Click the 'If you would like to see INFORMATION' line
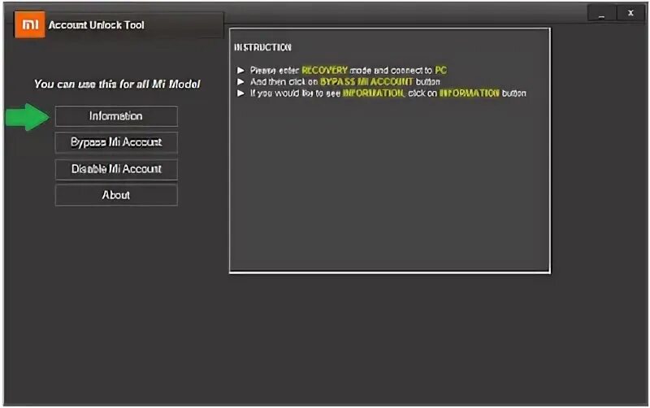The width and height of the screenshot is (650, 408). click(x=388, y=93)
